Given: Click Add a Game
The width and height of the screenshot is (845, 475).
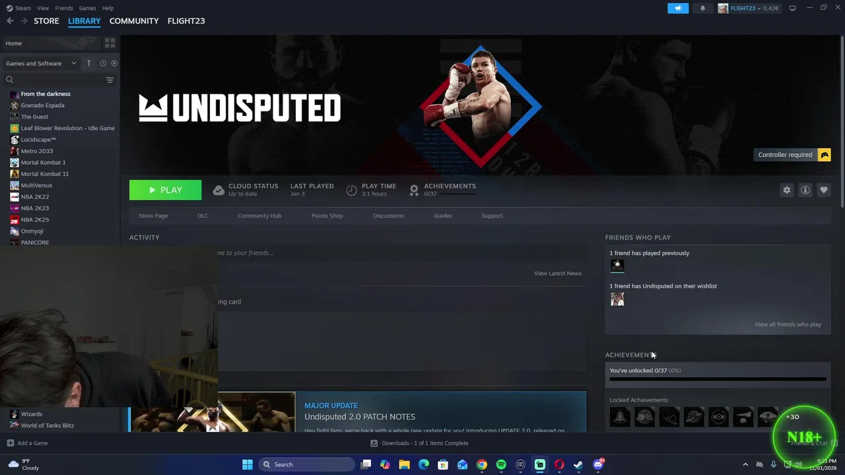Looking at the screenshot, I should point(27,443).
